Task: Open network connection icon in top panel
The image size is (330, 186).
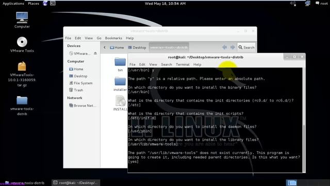Action: click(x=308, y=3)
